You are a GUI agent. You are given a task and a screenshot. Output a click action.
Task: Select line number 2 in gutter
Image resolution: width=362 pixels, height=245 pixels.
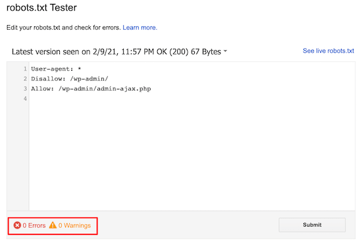(x=25, y=79)
